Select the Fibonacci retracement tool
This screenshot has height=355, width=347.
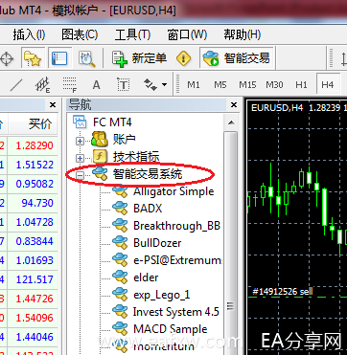click(69, 85)
